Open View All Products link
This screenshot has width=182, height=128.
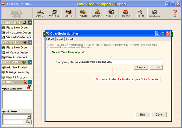coord(17,77)
